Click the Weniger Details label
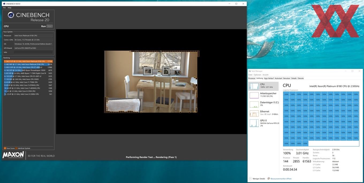The width and height of the screenshot is (364, 183). pos(259,179)
